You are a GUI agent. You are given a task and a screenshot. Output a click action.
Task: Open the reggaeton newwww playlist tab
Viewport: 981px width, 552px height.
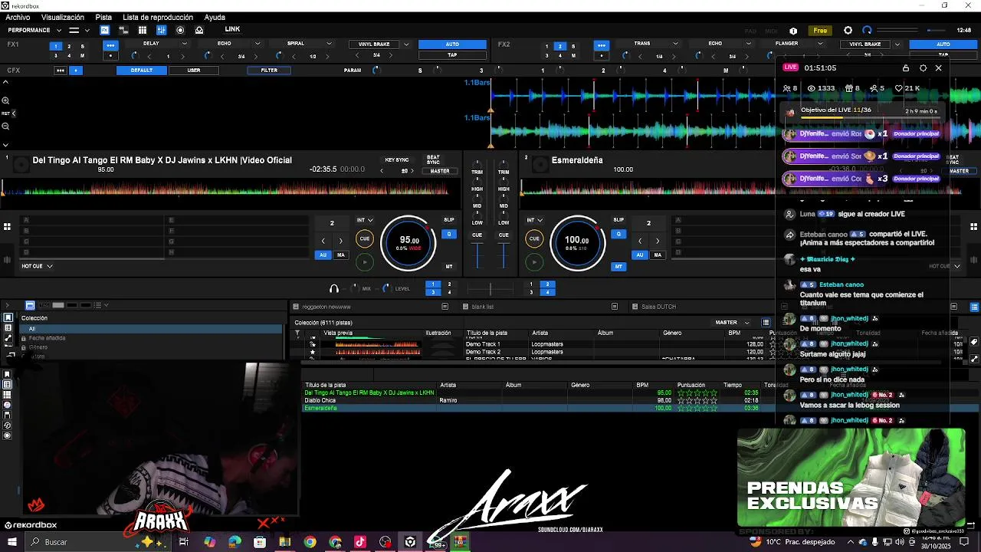tap(326, 307)
